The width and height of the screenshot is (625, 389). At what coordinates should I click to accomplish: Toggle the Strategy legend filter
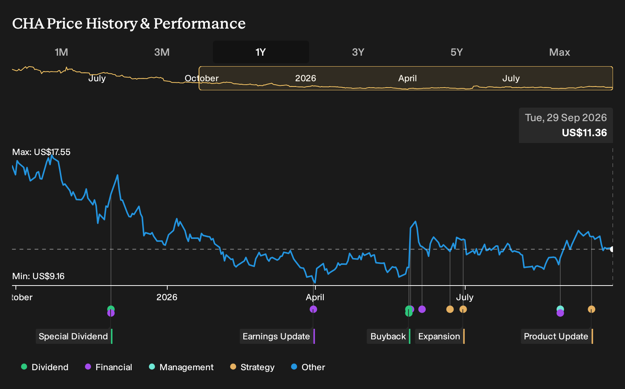(x=252, y=367)
